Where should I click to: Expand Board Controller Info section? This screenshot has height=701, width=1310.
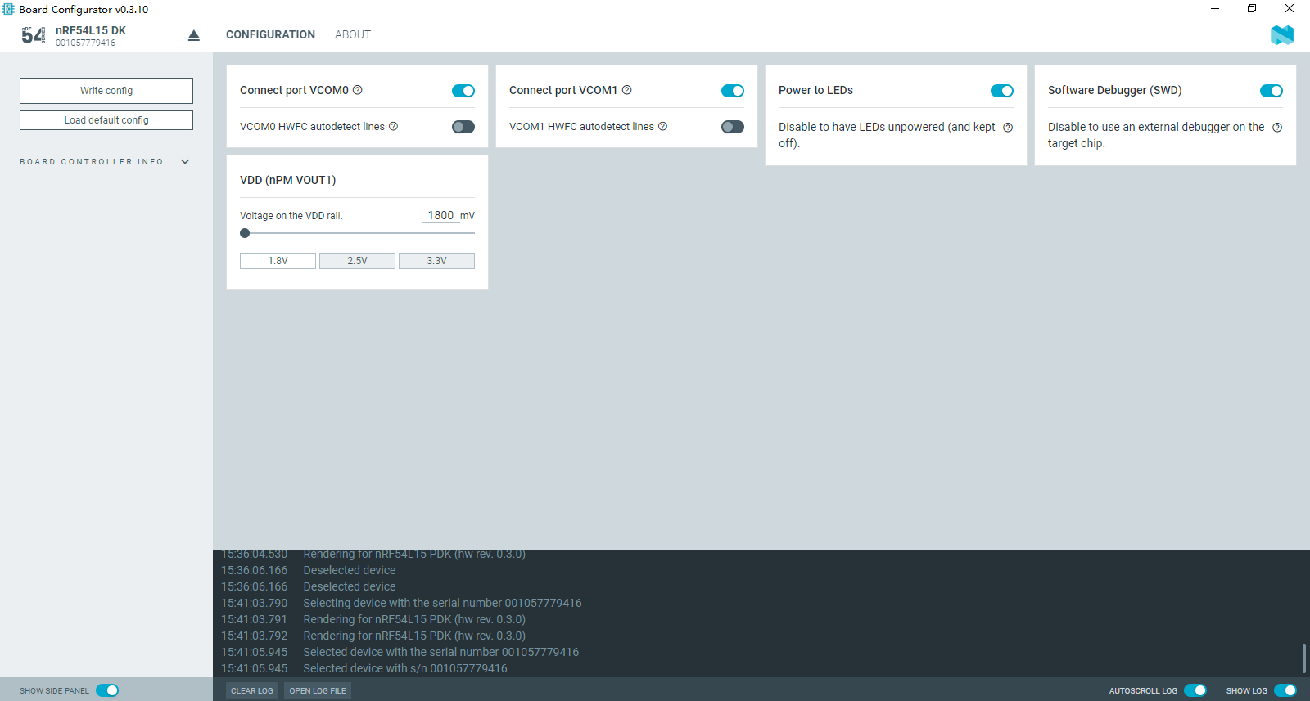105,162
